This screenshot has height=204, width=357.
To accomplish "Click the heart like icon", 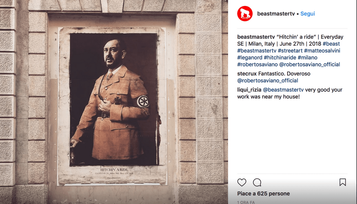I will 242,182.
